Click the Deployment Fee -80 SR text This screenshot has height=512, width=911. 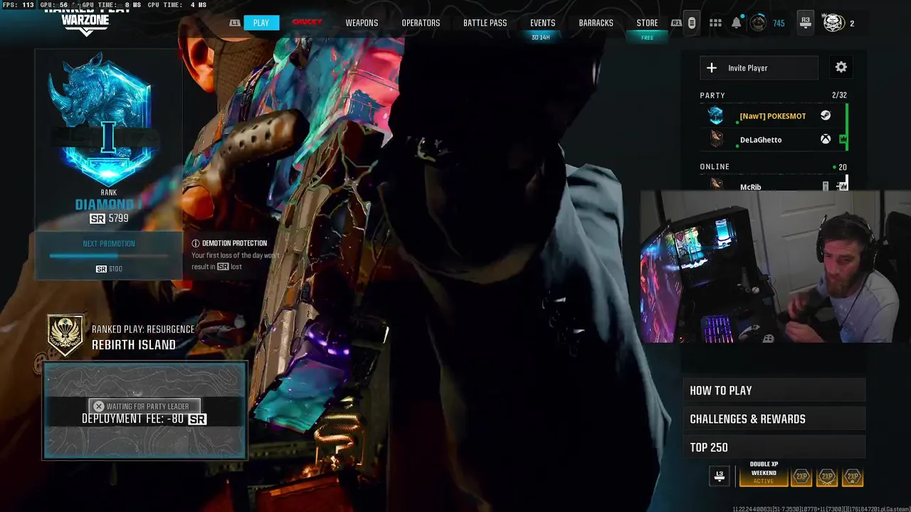coord(144,419)
